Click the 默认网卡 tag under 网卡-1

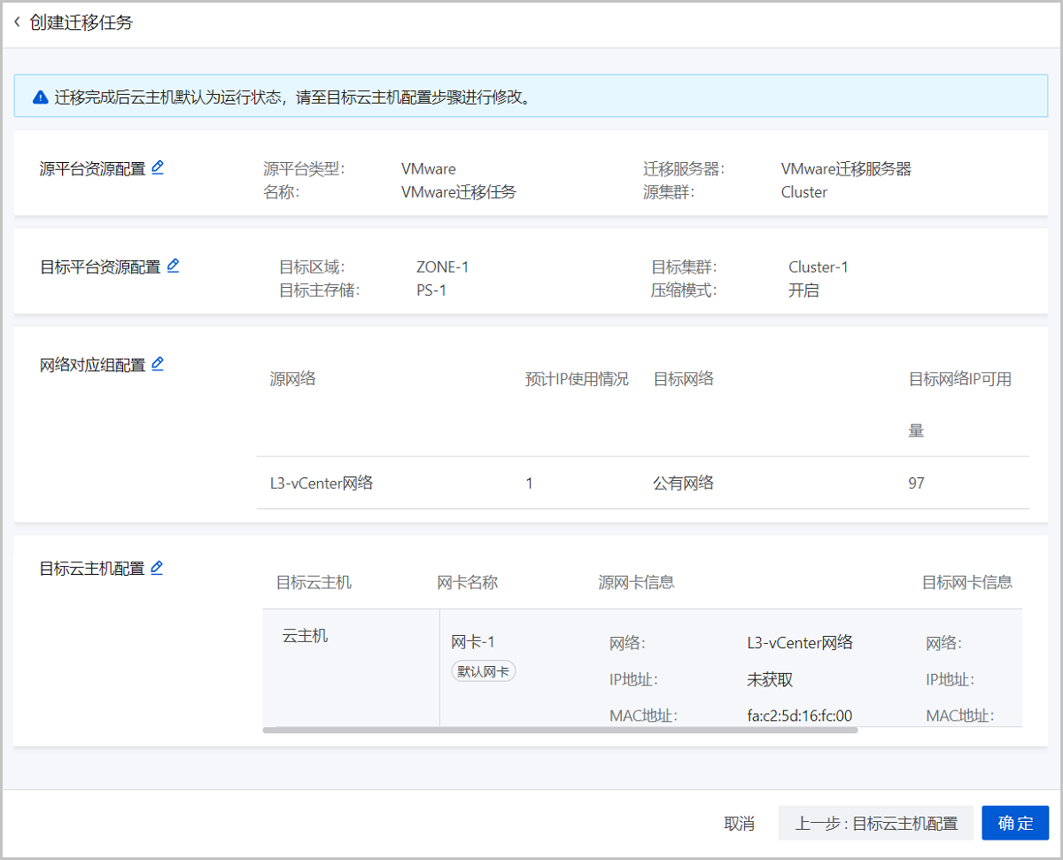[483, 670]
